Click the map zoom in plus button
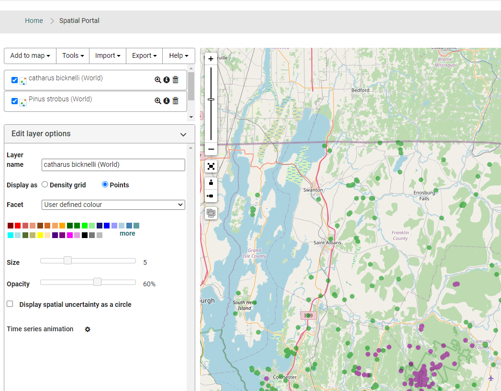The image size is (501, 391). tap(211, 59)
